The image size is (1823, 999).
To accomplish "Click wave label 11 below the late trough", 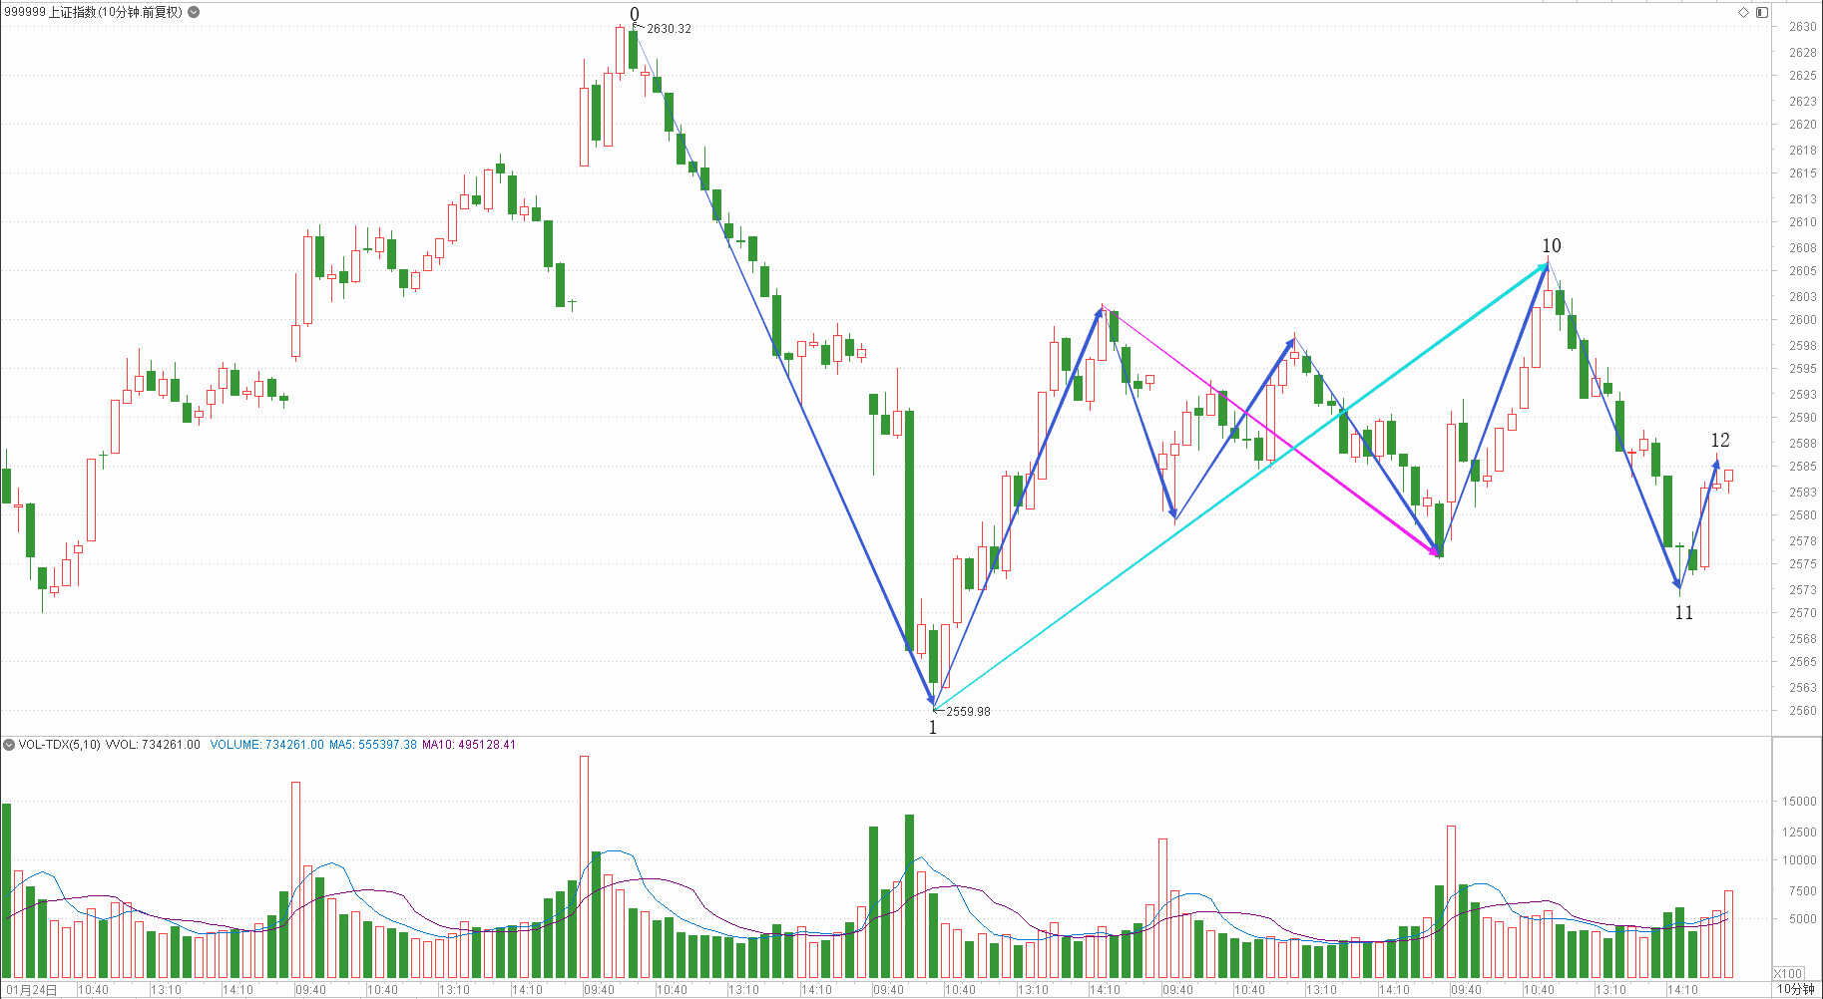I will point(1683,613).
